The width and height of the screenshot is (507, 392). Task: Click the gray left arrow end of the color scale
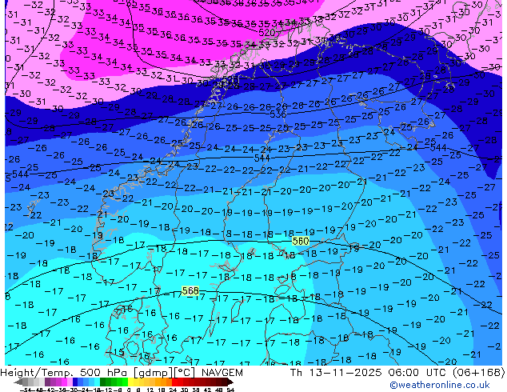(x=18, y=382)
